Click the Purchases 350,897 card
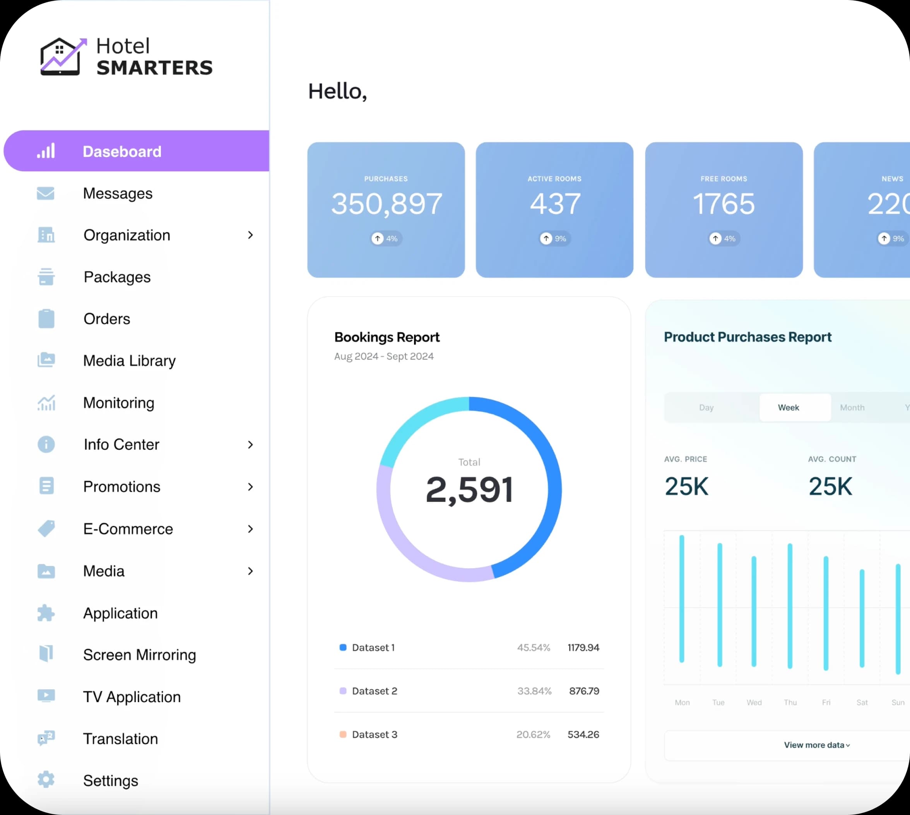This screenshot has width=910, height=815. pyautogui.click(x=386, y=210)
